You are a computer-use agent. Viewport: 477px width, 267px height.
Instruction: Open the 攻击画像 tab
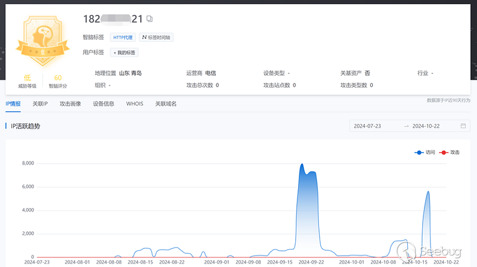coord(70,104)
